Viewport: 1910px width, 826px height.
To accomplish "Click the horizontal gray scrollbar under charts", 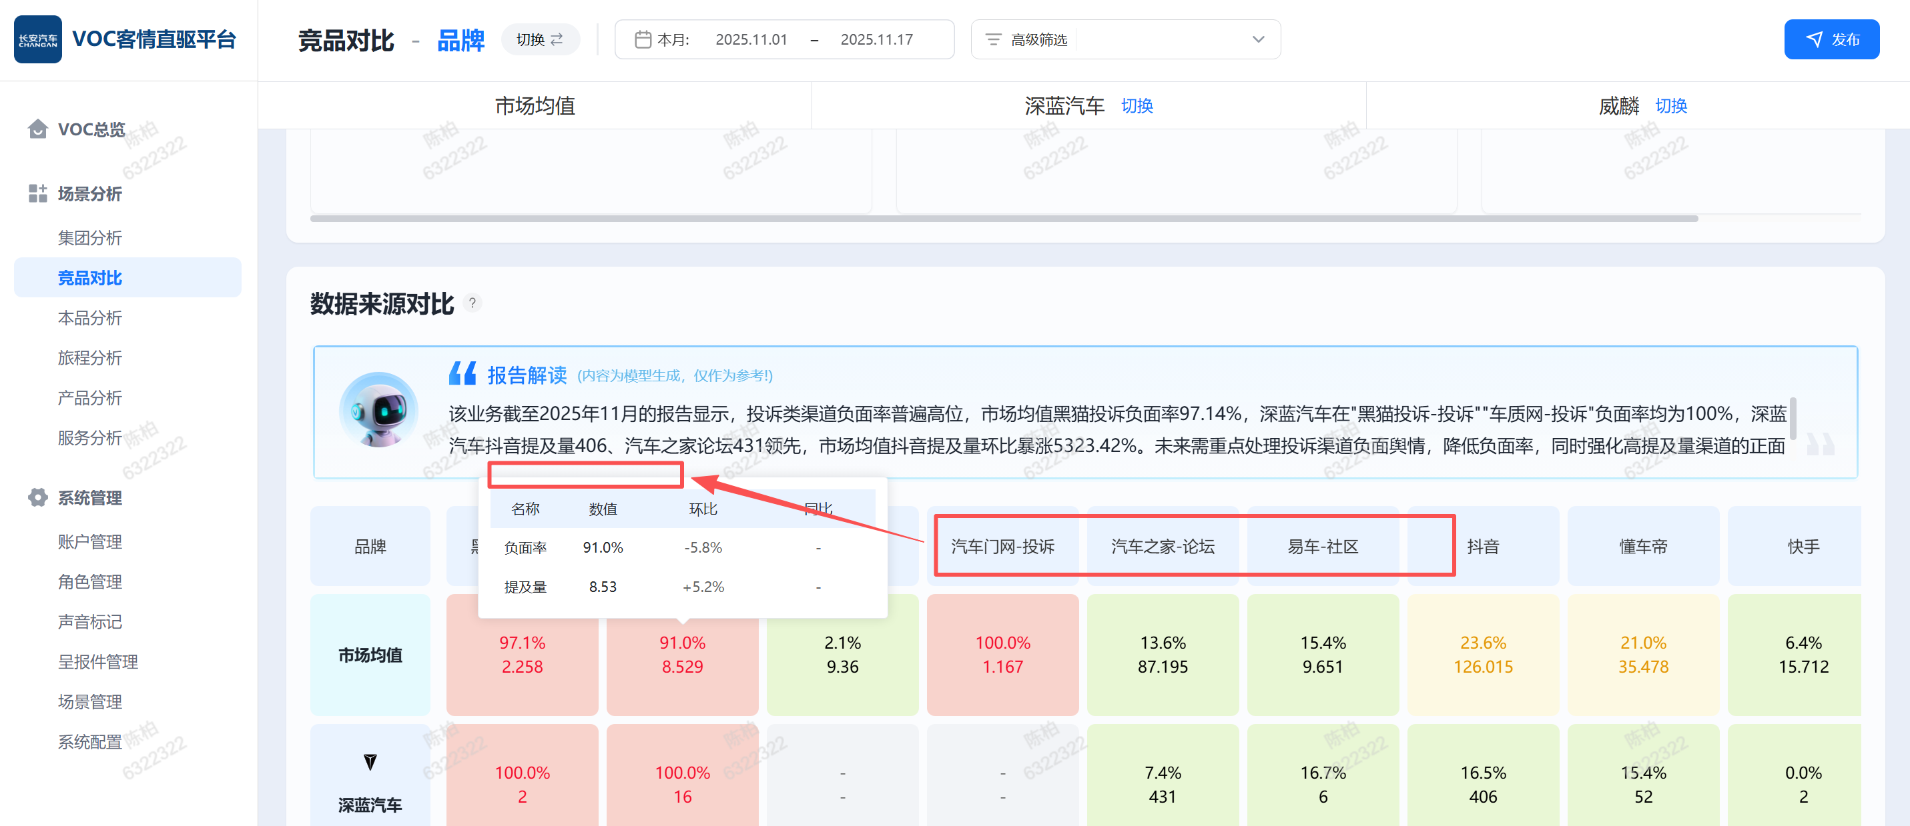I will [x=1003, y=219].
